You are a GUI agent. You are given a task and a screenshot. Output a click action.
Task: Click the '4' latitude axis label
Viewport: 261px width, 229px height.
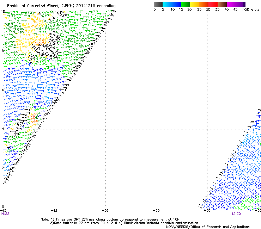[x=3, y=129]
